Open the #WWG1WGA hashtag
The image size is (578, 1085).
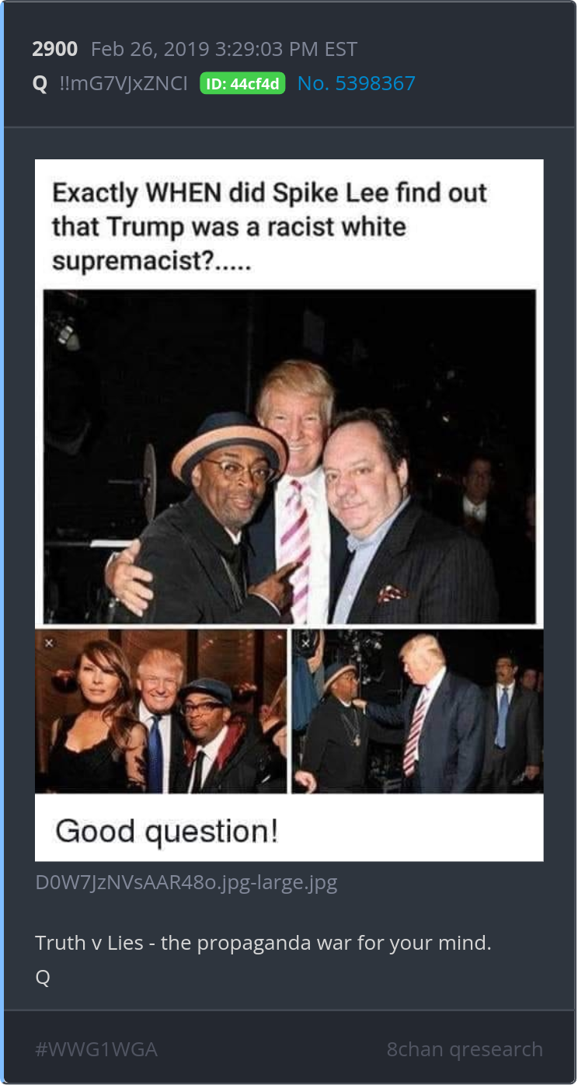(96, 1049)
